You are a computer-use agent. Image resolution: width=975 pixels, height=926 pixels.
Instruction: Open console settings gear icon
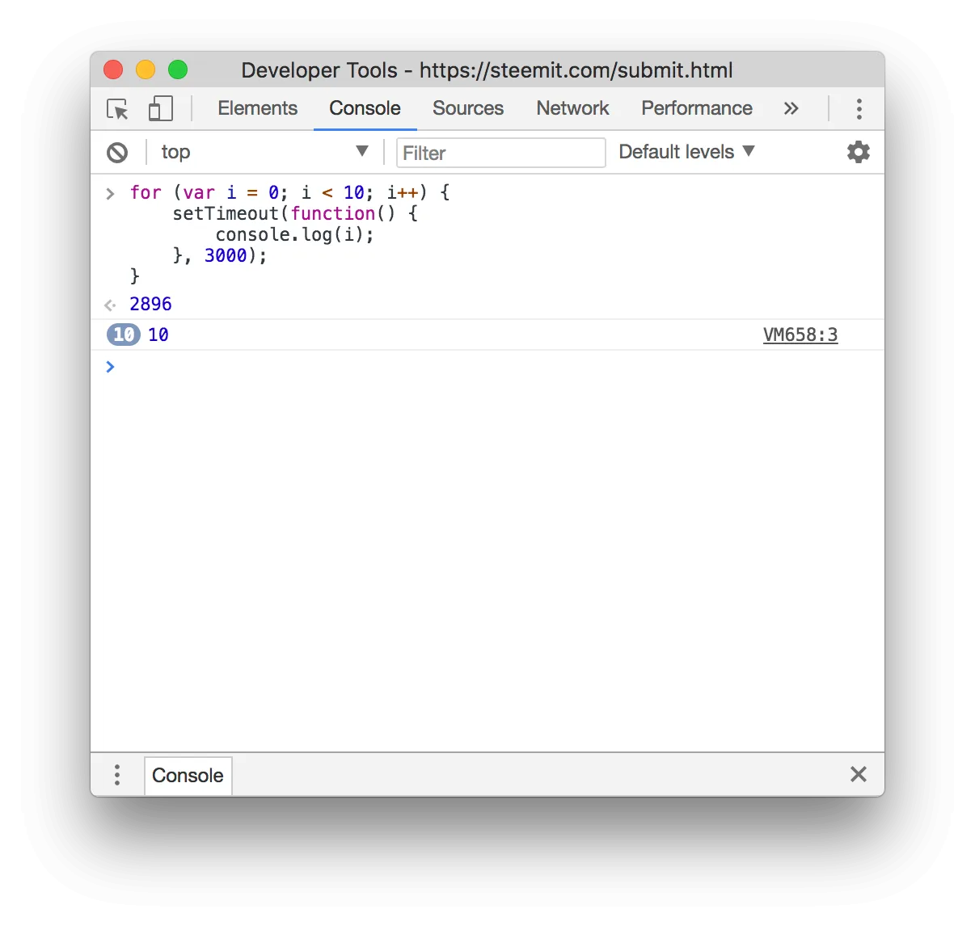coord(858,152)
